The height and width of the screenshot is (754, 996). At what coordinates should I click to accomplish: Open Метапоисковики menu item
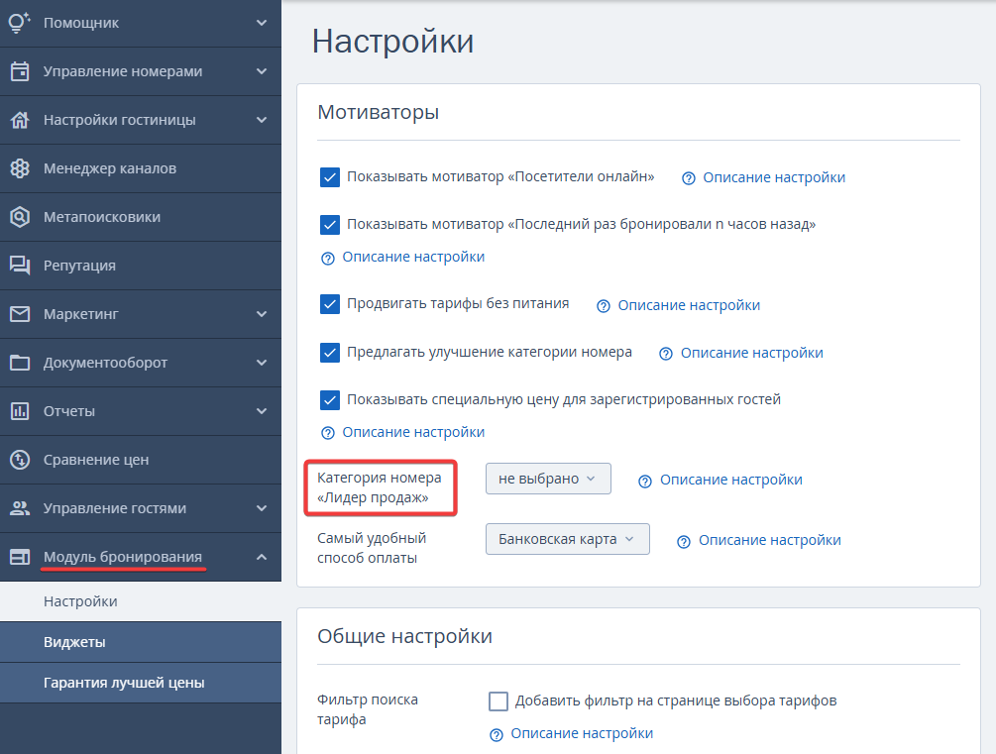[x=141, y=217]
